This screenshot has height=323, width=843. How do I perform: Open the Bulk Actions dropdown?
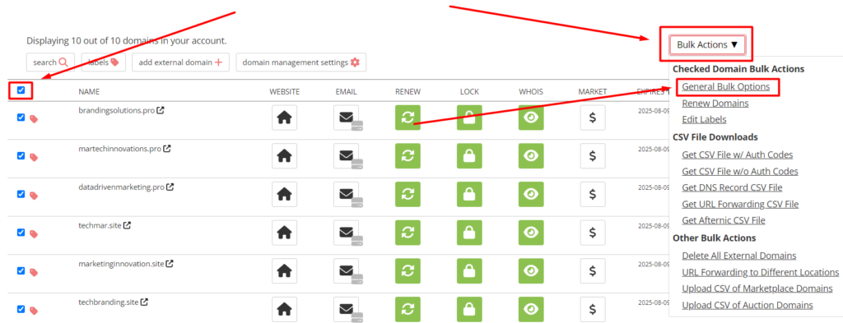pyautogui.click(x=707, y=45)
